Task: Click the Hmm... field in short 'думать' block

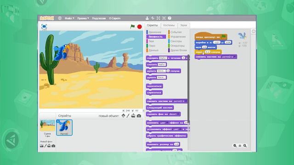Action: 161,77
